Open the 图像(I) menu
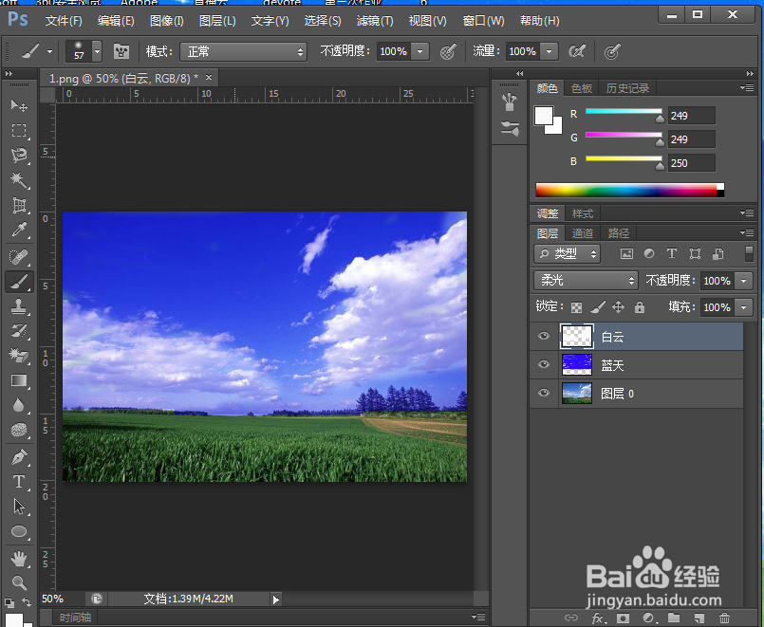Image resolution: width=764 pixels, height=627 pixels. coord(167,21)
